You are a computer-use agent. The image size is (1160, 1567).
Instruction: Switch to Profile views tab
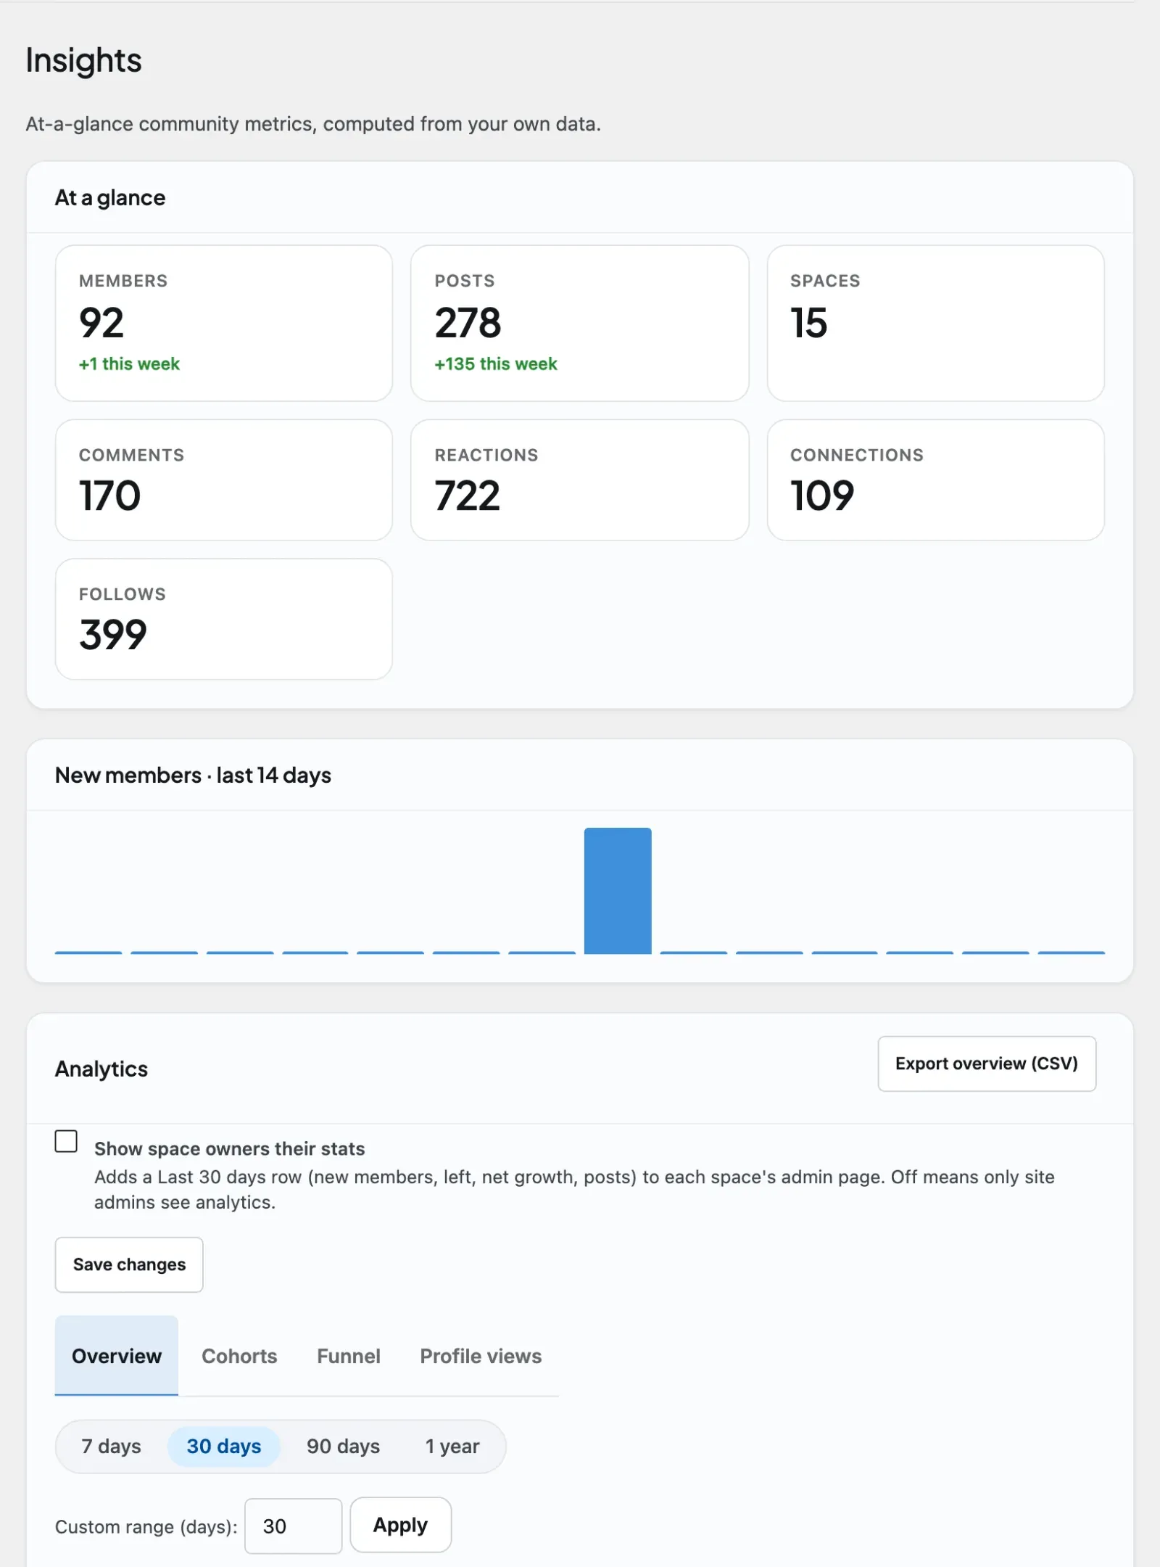click(x=481, y=1356)
